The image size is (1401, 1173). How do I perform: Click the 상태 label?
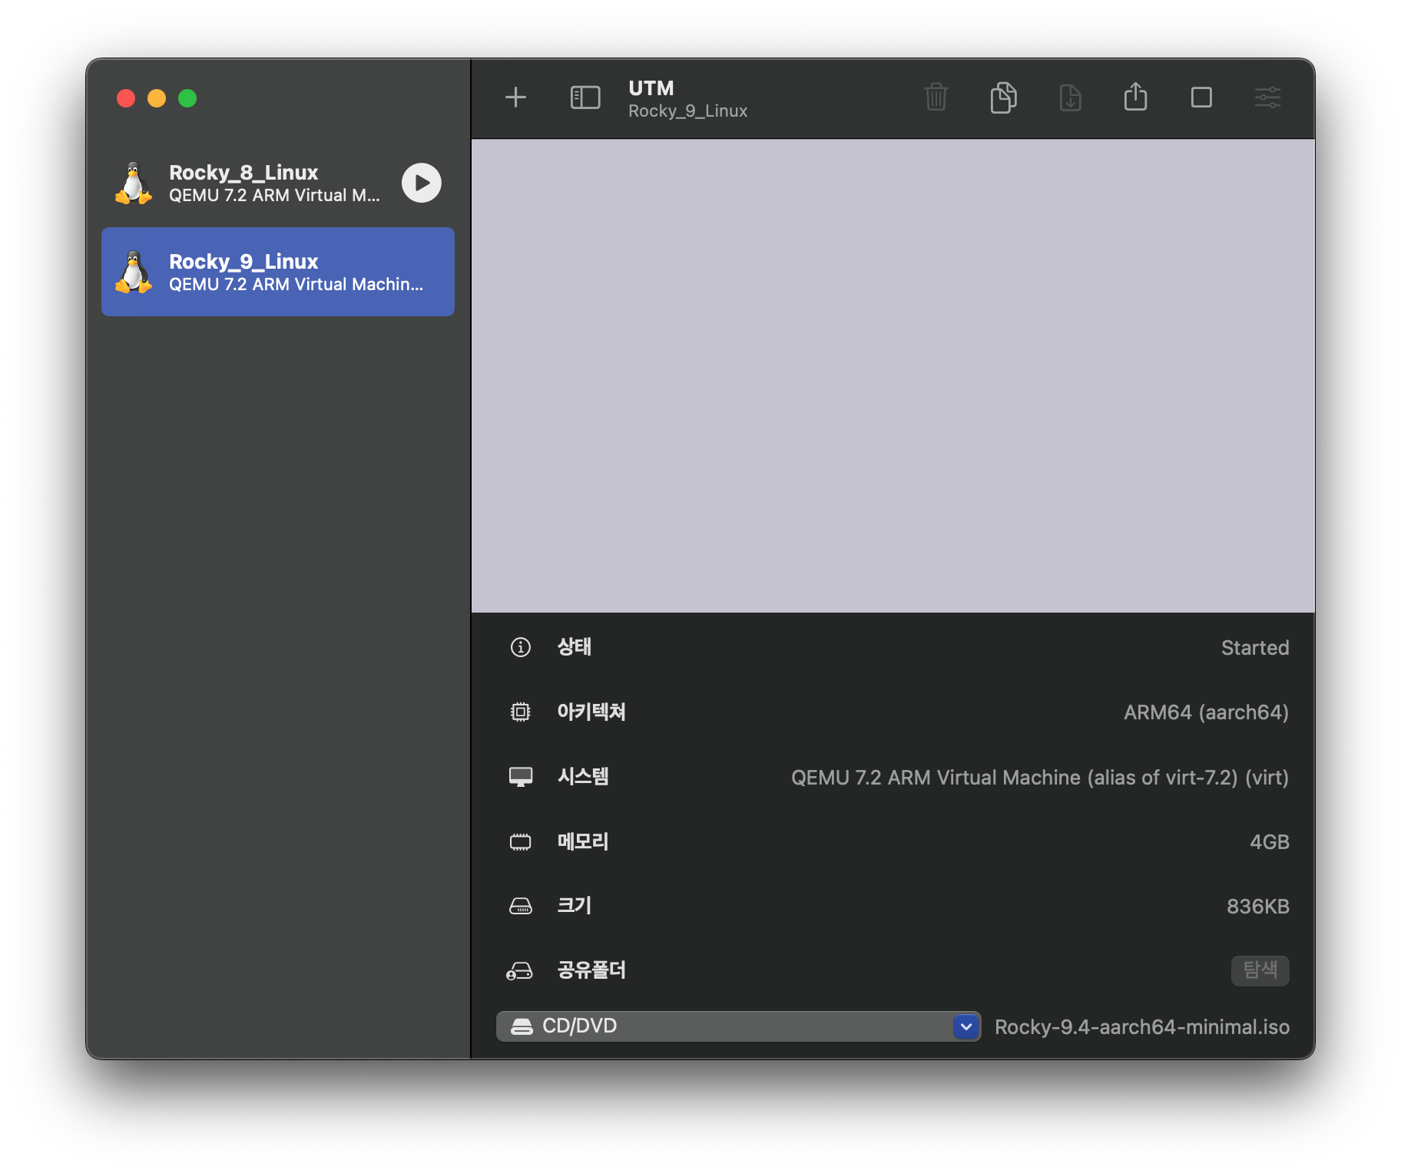(575, 647)
